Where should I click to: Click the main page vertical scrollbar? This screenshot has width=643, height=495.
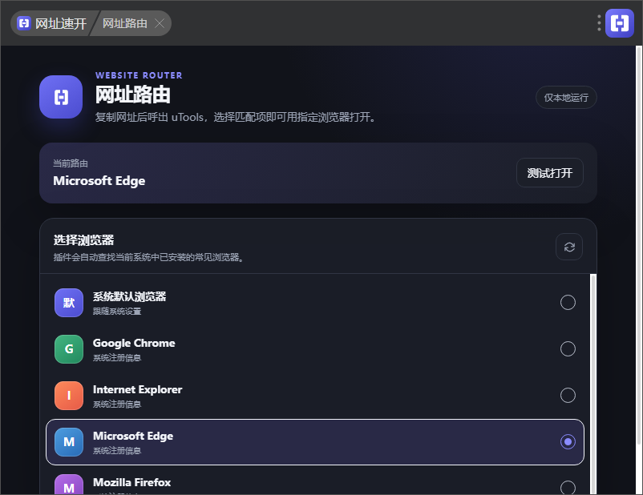(x=639, y=245)
